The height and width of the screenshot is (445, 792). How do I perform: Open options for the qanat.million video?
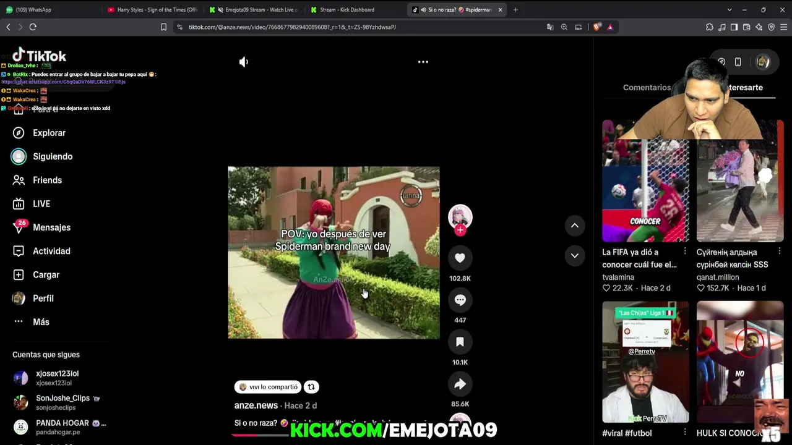[x=779, y=252]
